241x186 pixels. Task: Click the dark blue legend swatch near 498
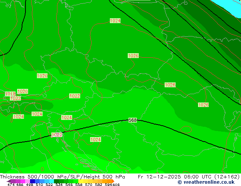pos(32,181)
